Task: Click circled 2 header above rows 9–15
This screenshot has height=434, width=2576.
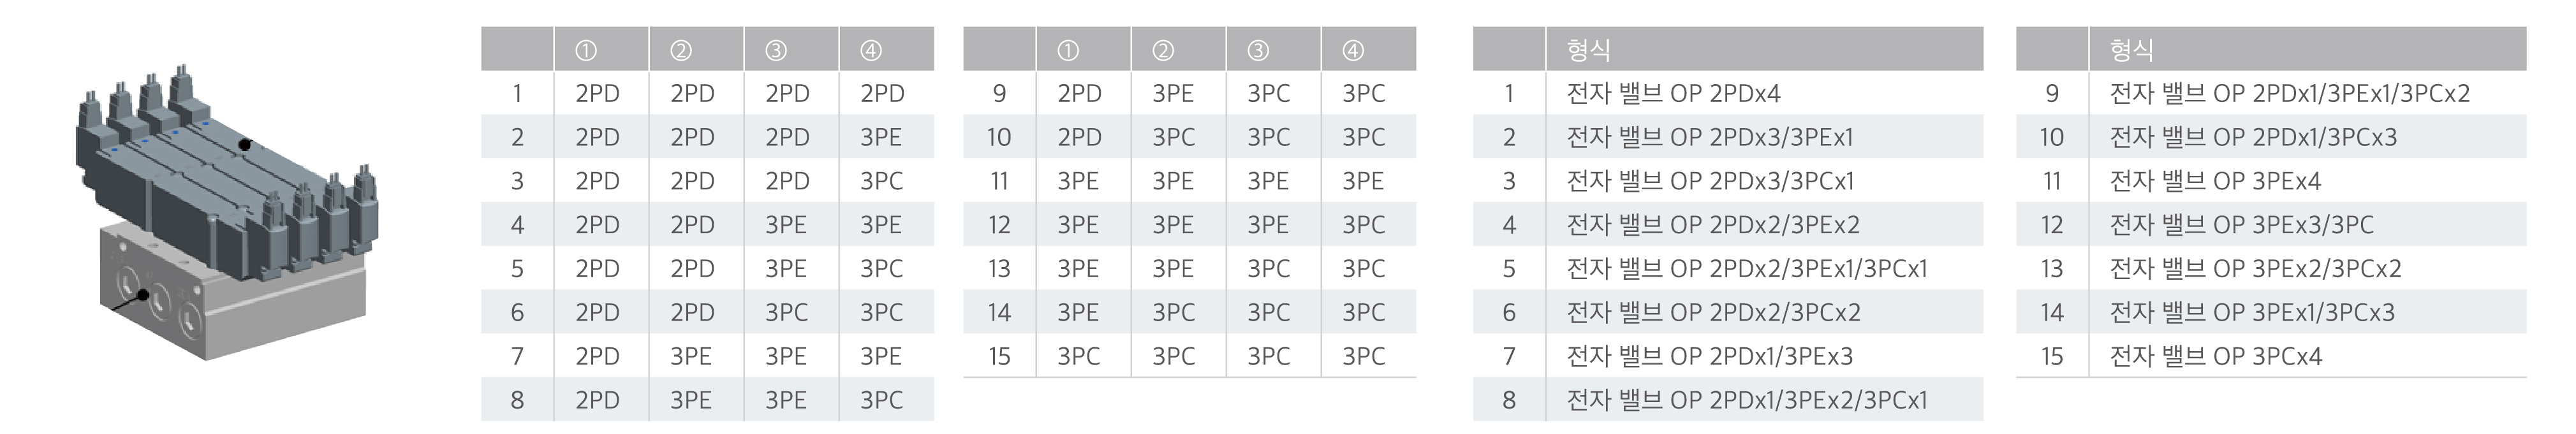Action: click(x=1163, y=50)
